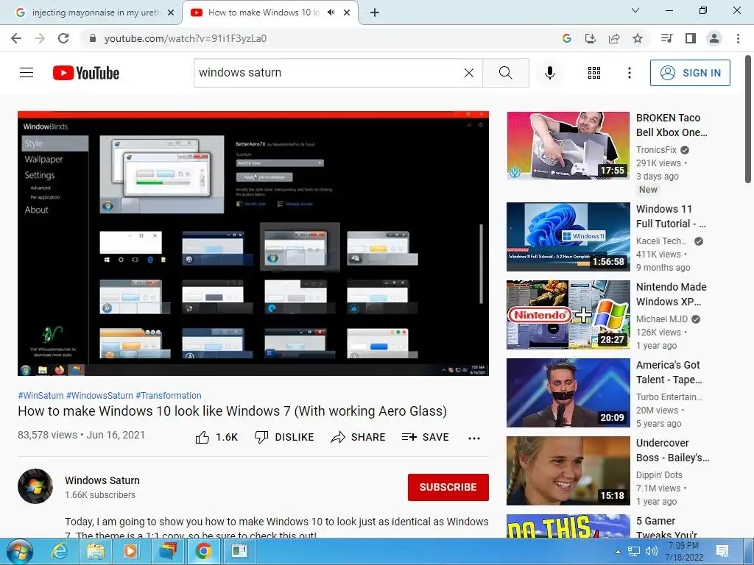Open the YouTube hamburger guide menu
Image resolution: width=754 pixels, height=565 pixels.
click(x=27, y=73)
